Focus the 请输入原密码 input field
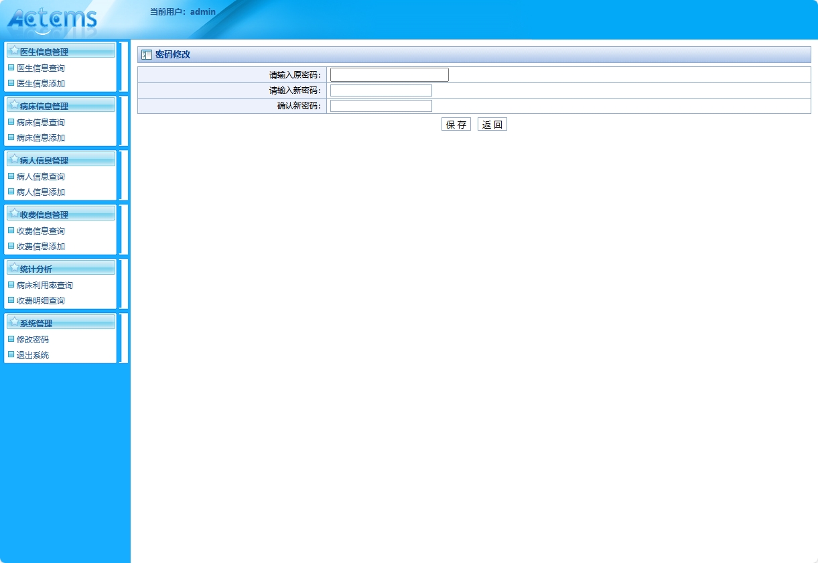The height and width of the screenshot is (563, 818). point(389,74)
